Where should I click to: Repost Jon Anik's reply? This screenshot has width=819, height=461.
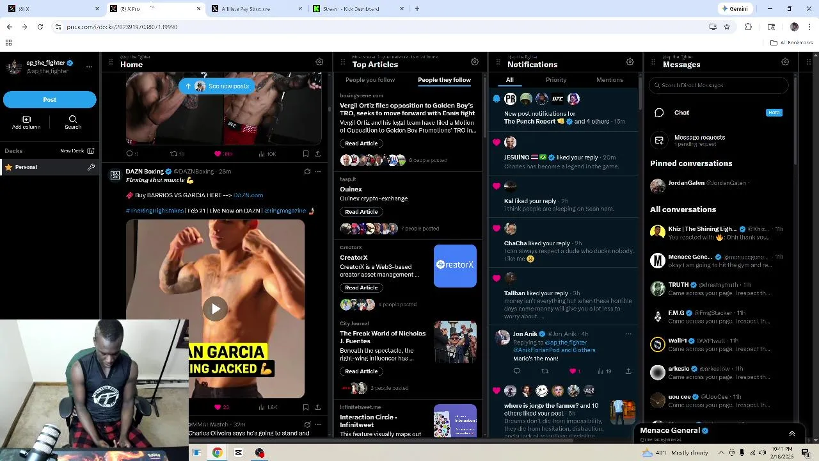pyautogui.click(x=545, y=371)
